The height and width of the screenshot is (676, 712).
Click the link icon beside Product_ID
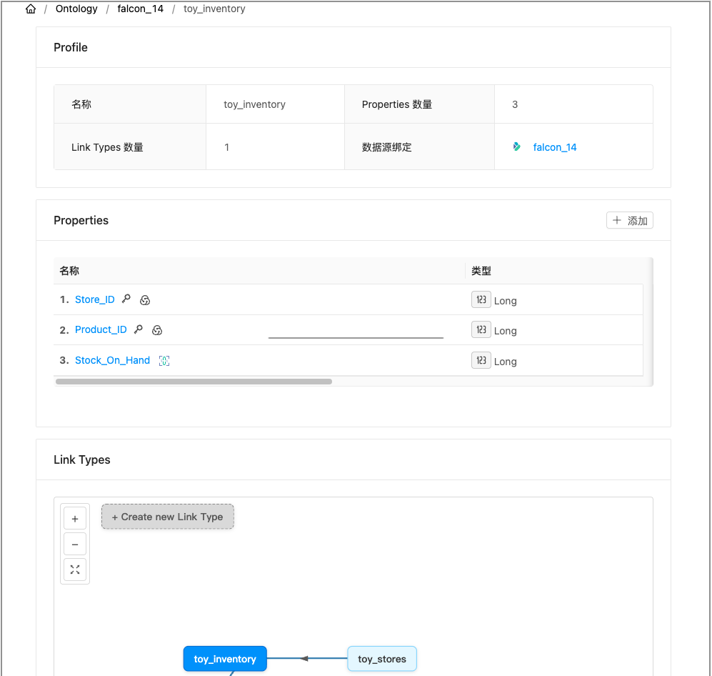(x=157, y=330)
